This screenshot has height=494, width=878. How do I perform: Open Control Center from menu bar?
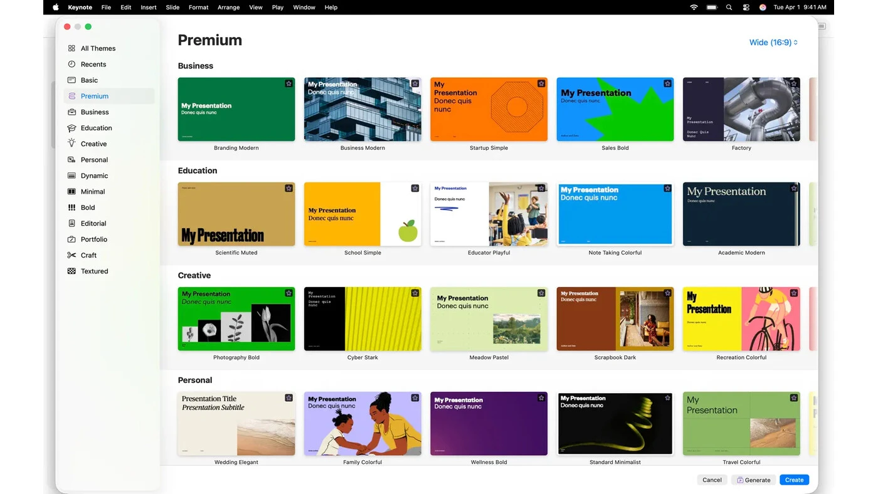pos(746,8)
